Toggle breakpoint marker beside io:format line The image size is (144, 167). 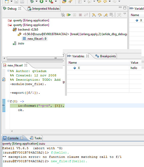point(4,105)
